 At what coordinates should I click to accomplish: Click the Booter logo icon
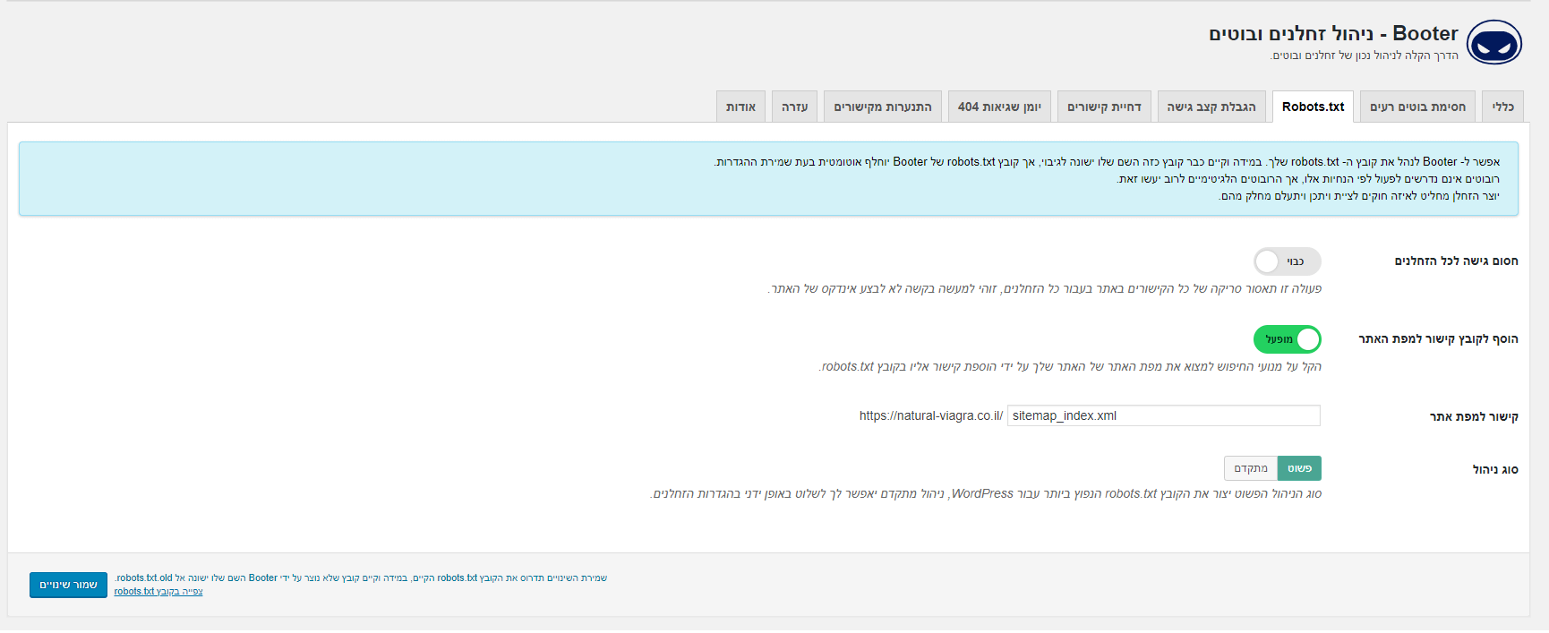[x=1494, y=42]
